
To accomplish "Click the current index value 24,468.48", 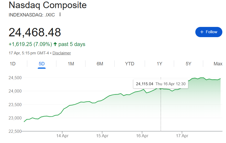I will coord(35,32).
